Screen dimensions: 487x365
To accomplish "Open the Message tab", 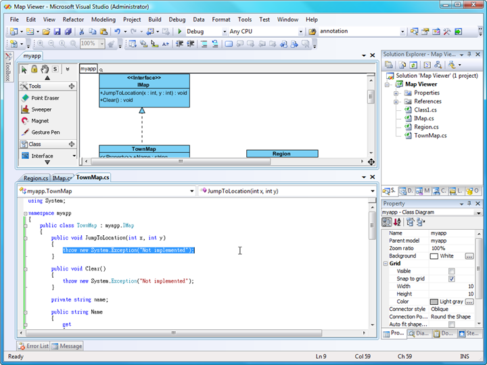I will click(x=67, y=346).
